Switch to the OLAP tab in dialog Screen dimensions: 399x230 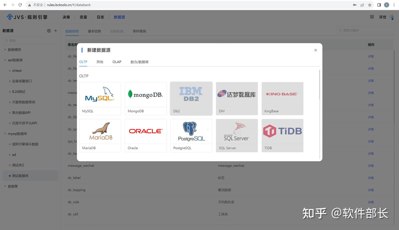pyautogui.click(x=117, y=62)
